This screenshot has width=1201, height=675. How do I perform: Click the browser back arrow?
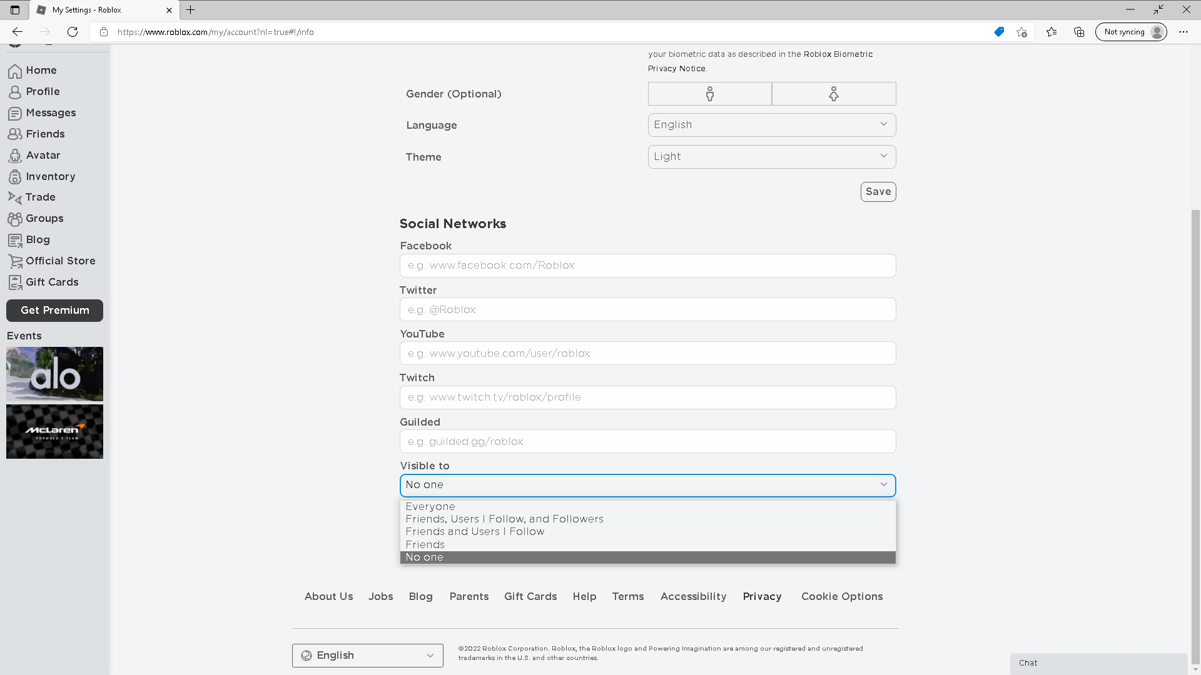[x=18, y=32]
